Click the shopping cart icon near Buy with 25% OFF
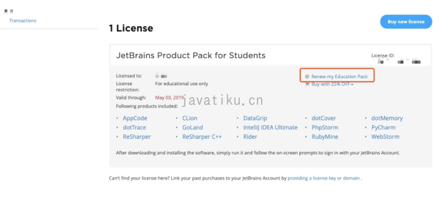 click(307, 84)
